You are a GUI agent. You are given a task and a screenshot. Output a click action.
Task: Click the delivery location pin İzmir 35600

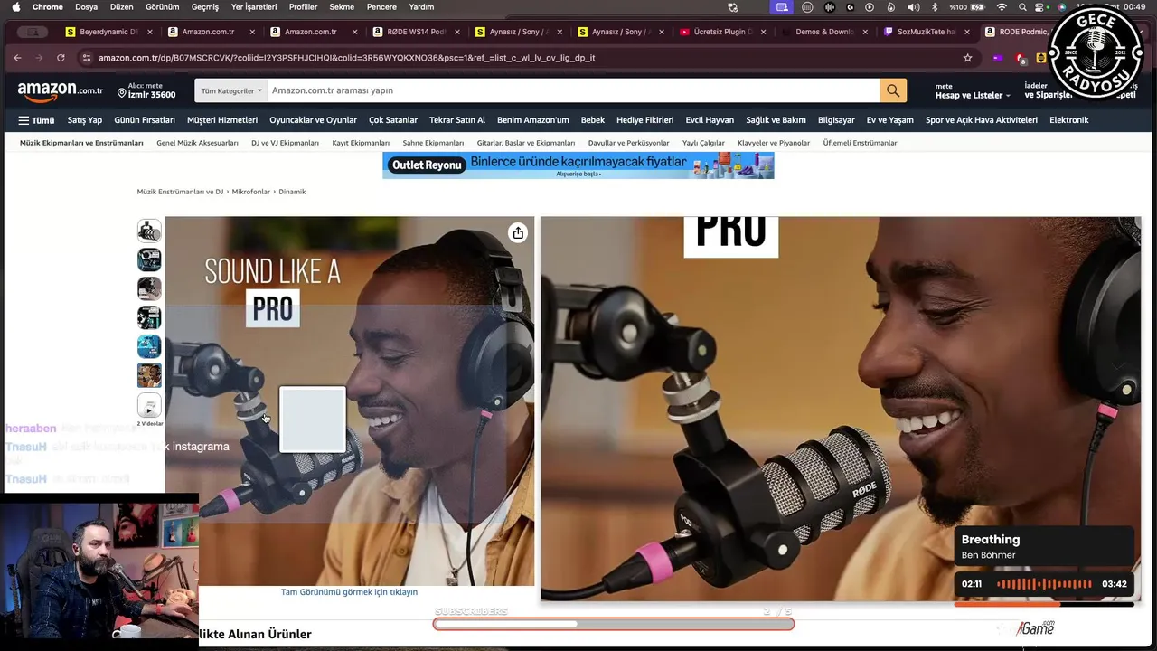(x=146, y=90)
